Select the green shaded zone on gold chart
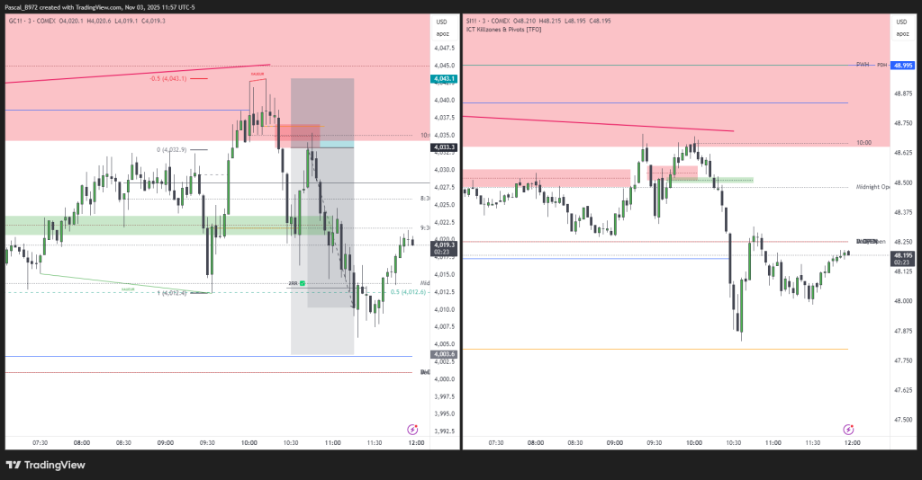The image size is (922, 480). [x=135, y=225]
